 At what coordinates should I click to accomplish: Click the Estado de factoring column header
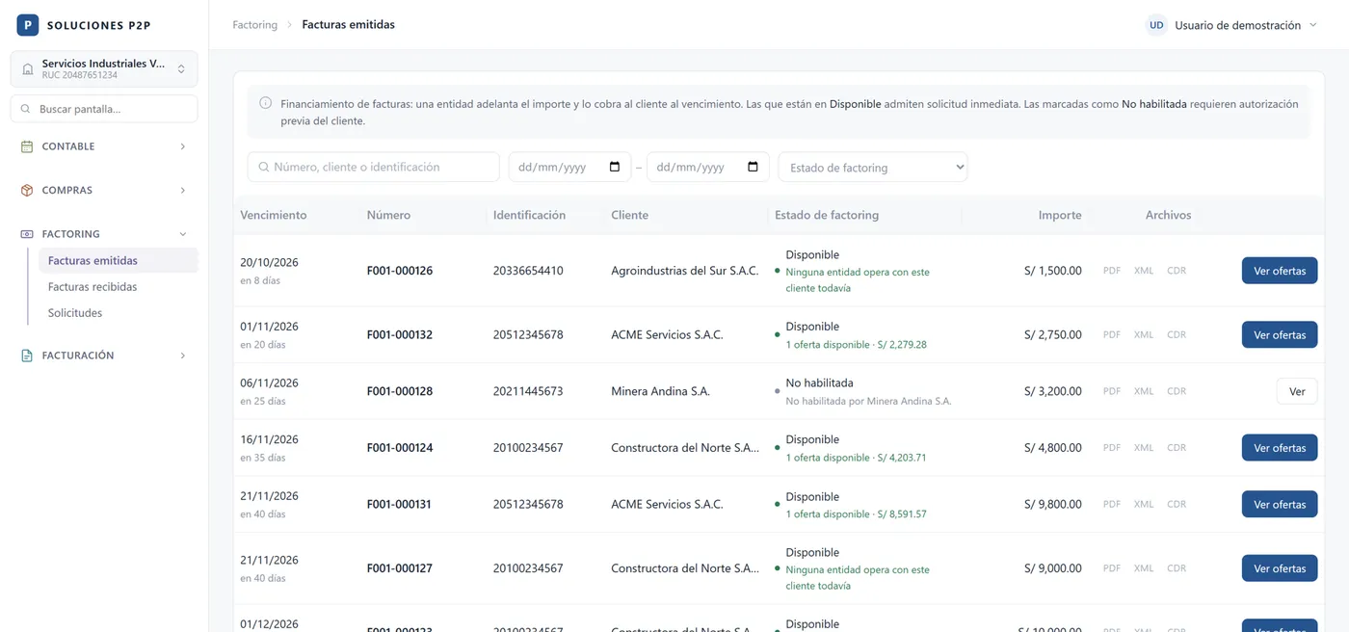click(x=827, y=215)
